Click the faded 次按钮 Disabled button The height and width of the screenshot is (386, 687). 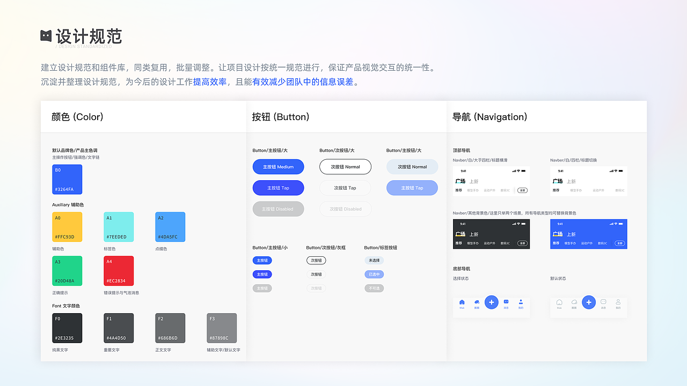click(345, 209)
